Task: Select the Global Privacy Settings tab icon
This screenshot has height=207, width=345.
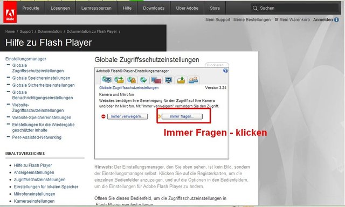Action: click(x=107, y=80)
